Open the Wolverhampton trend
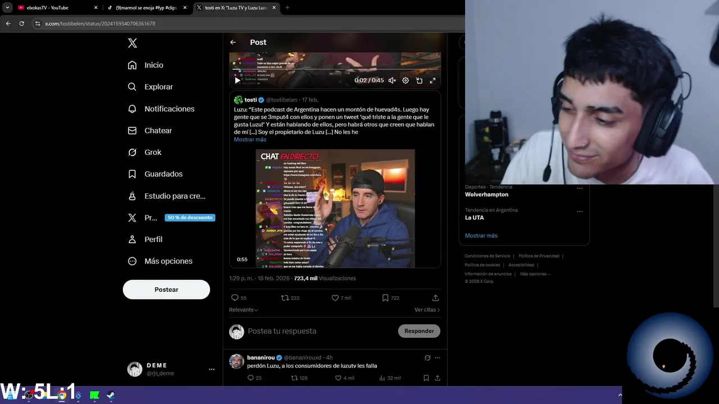This screenshot has width=719, height=404. (486, 195)
